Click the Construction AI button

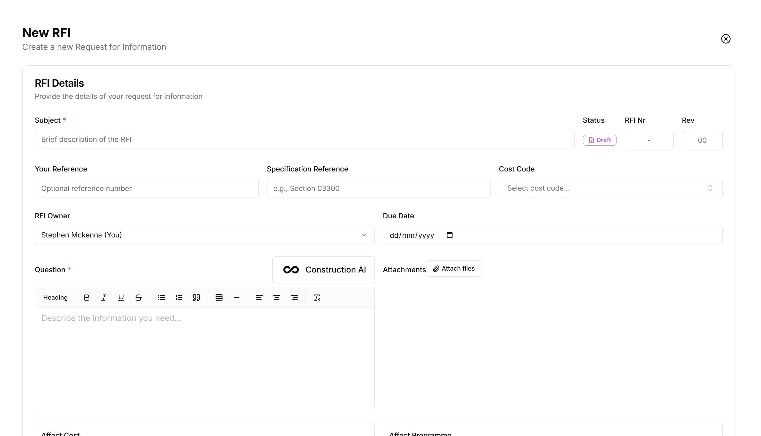coord(323,269)
